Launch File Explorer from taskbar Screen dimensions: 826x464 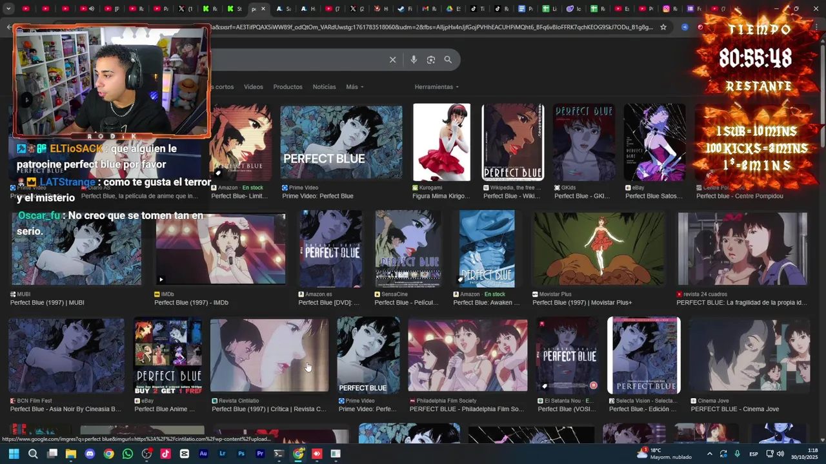click(71, 454)
